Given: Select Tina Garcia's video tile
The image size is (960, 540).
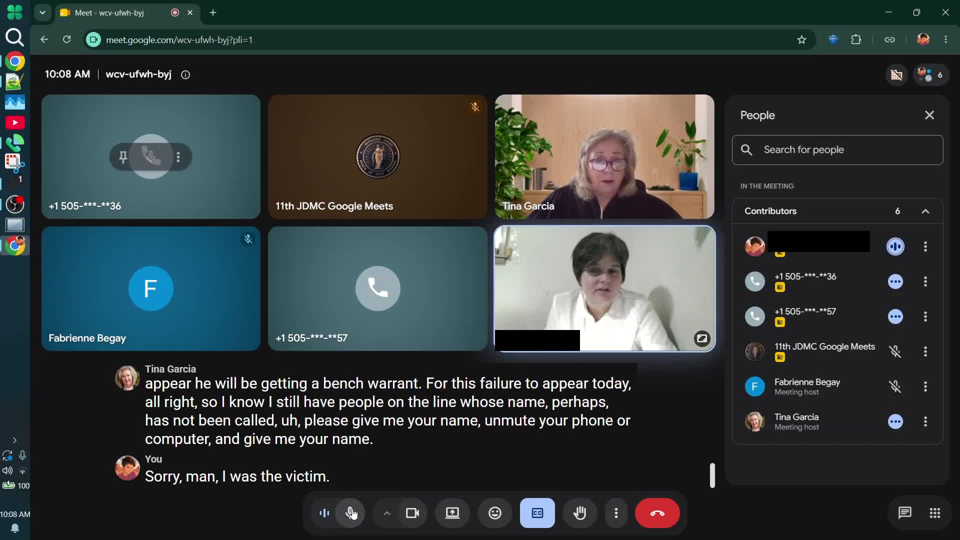Looking at the screenshot, I should (604, 157).
